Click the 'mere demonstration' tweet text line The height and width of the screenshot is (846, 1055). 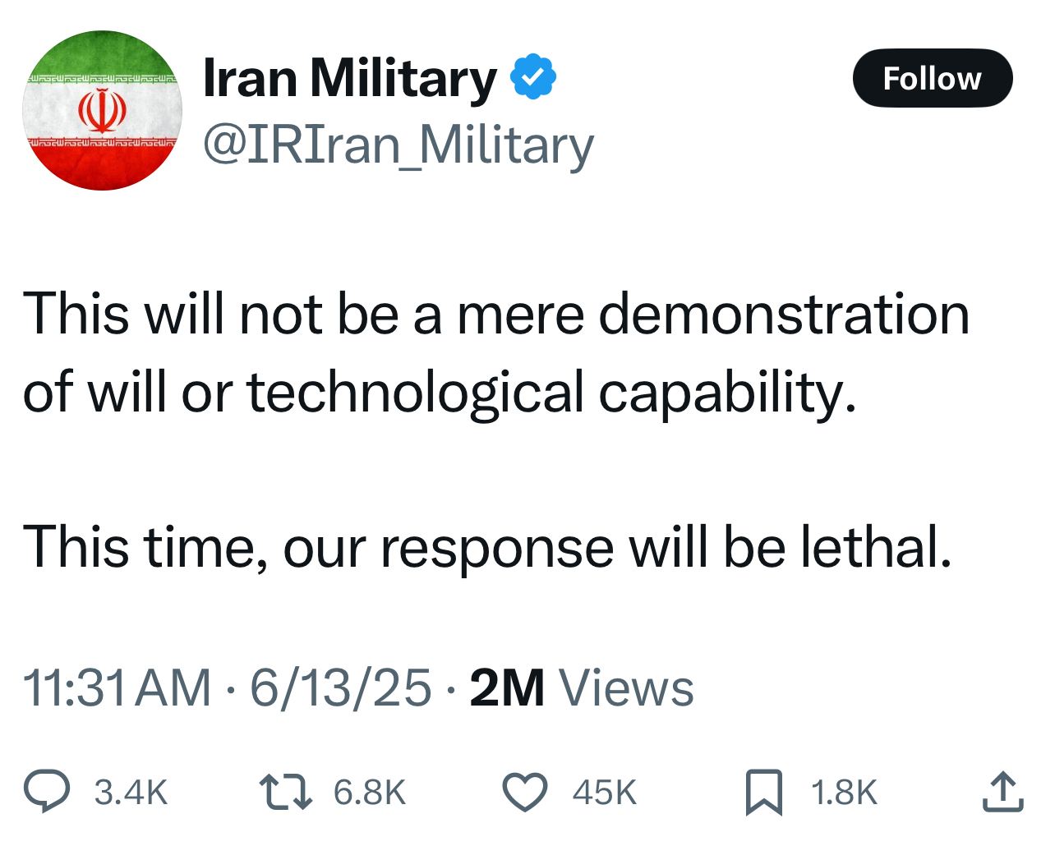(x=496, y=314)
